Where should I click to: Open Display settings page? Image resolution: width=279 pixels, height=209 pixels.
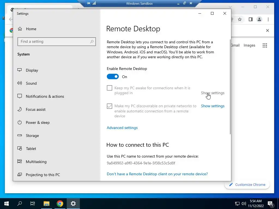point(28,70)
